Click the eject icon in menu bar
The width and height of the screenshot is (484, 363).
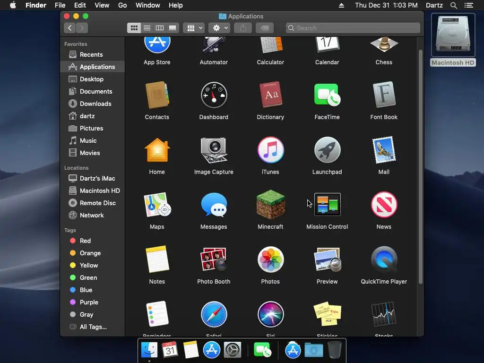(x=341, y=5)
